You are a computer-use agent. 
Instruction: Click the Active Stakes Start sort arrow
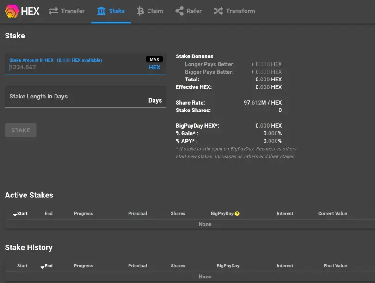[x=15, y=215]
